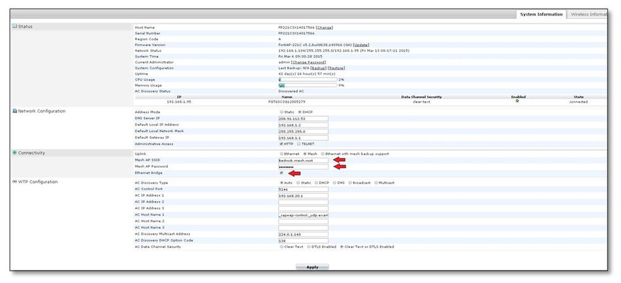Choose Ethernet with mesh backup support

[x=323, y=154]
